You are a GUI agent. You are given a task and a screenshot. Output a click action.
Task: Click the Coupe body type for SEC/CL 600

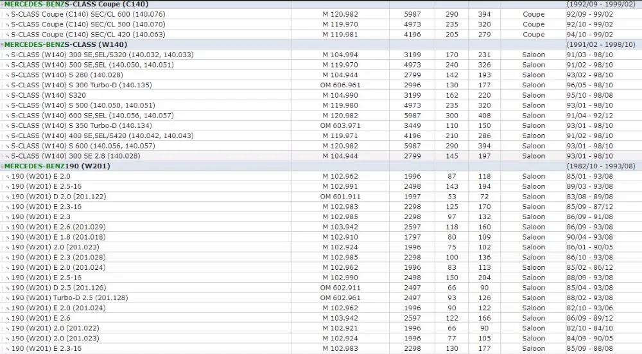click(x=534, y=14)
